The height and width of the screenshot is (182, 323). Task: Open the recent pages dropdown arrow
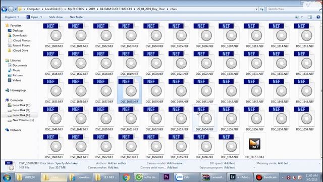point(16,9)
